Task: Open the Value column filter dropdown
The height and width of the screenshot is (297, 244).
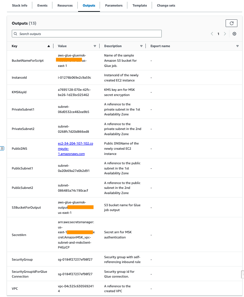Action: pos(95,46)
